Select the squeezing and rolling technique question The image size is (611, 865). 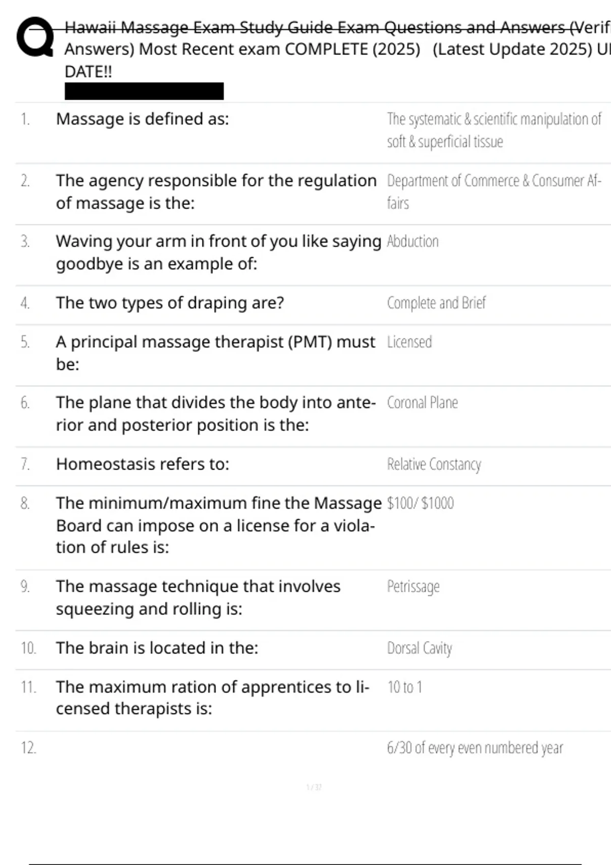[x=198, y=597]
